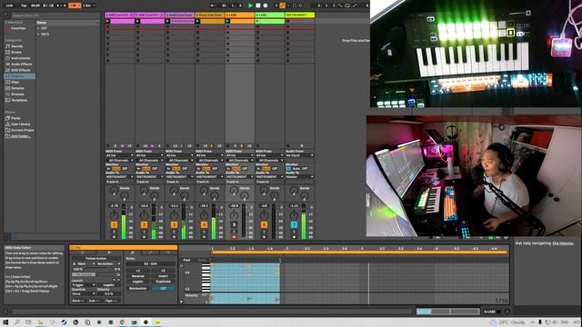The height and width of the screenshot is (327, 582).
Task: Toggle track 5 activator button
Action: (234, 224)
